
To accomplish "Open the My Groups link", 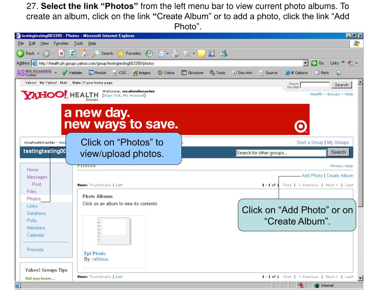I will click(338, 143).
